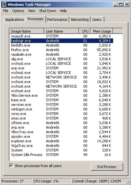Click the Processes: 27 status entry

(17, 181)
